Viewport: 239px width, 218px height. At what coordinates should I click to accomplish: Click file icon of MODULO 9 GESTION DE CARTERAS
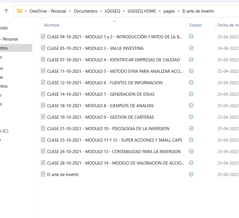pyautogui.click(x=43, y=117)
